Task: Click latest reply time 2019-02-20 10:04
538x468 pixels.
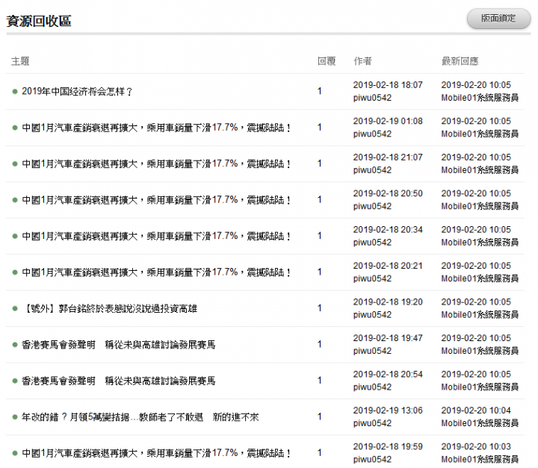Action: coord(476,411)
